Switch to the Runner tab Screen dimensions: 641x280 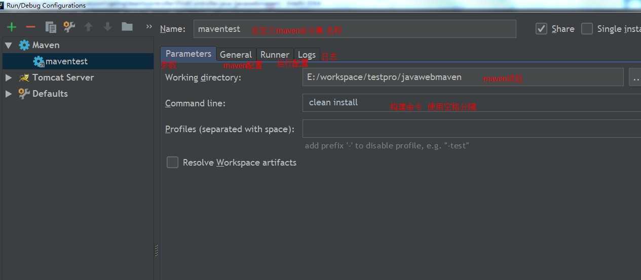point(275,54)
